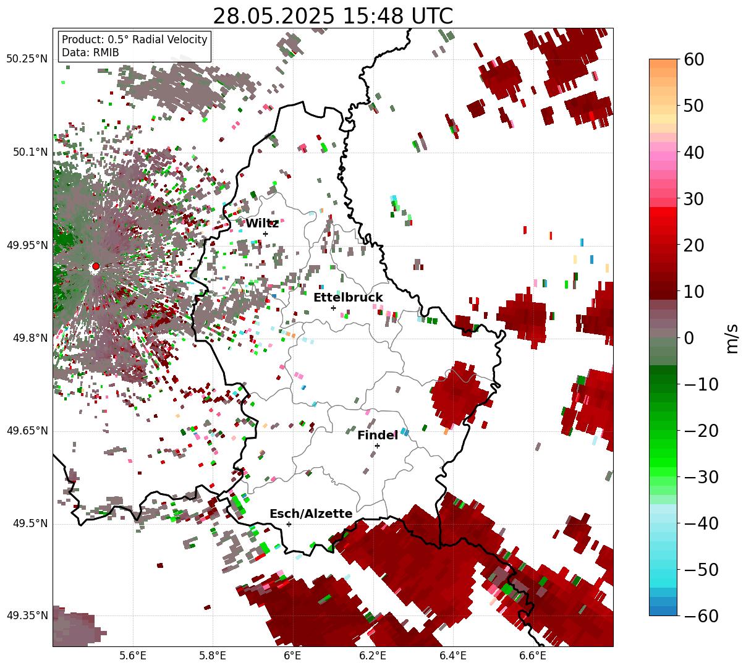Click the 49.95°N latitude tick label
The image size is (746, 668).
pyautogui.click(x=27, y=245)
